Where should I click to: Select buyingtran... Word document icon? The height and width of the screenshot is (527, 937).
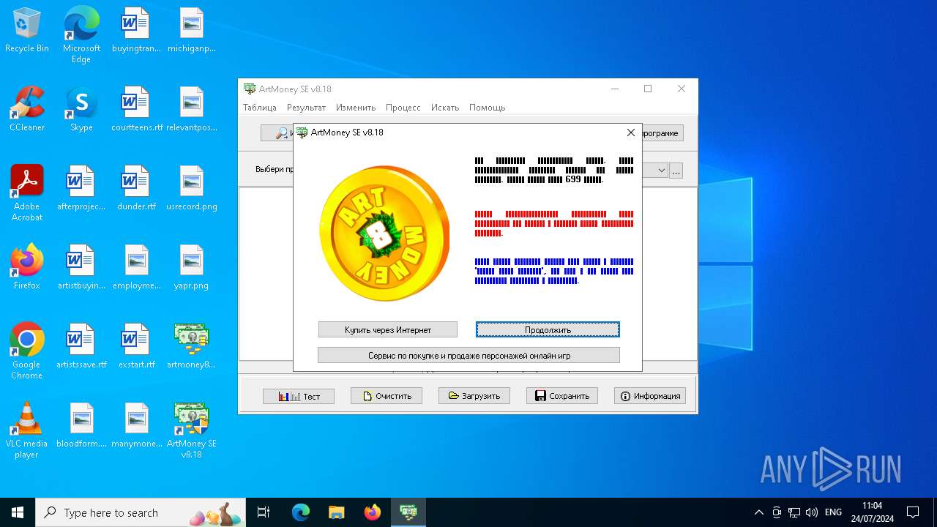click(136, 31)
